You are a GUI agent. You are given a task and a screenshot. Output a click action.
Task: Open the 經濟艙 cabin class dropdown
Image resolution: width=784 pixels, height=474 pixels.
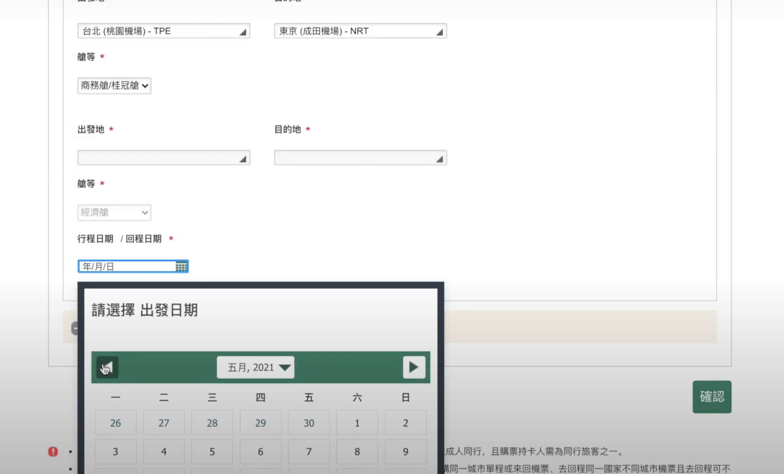click(x=114, y=213)
